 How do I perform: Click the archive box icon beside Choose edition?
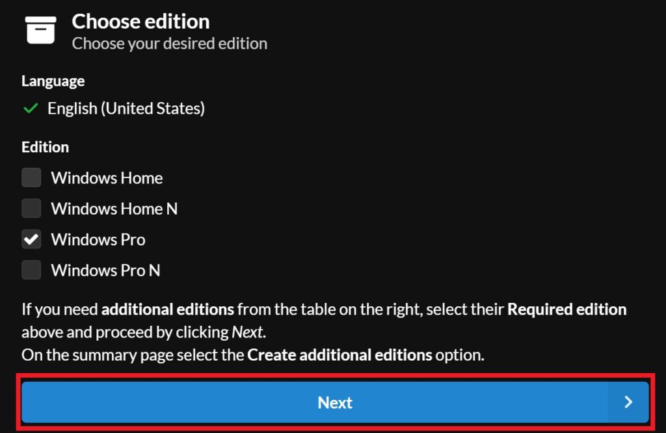pyautogui.click(x=40, y=29)
